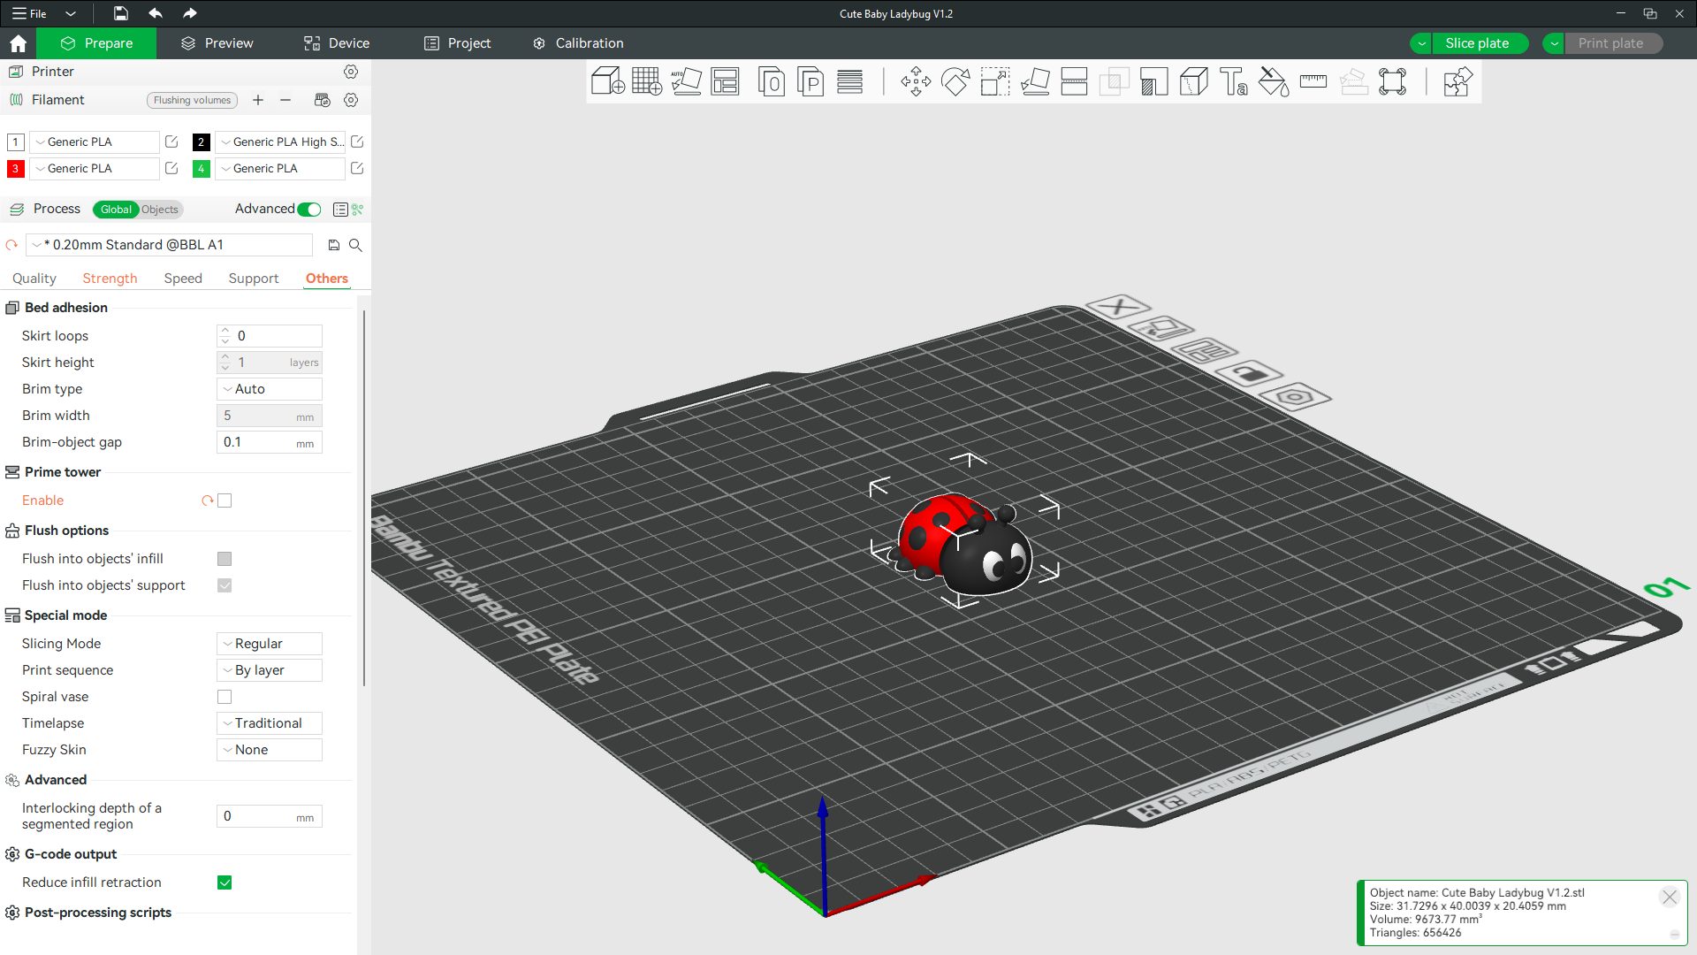The image size is (1697, 955).
Task: Select the Lay on face tool
Action: (1035, 81)
